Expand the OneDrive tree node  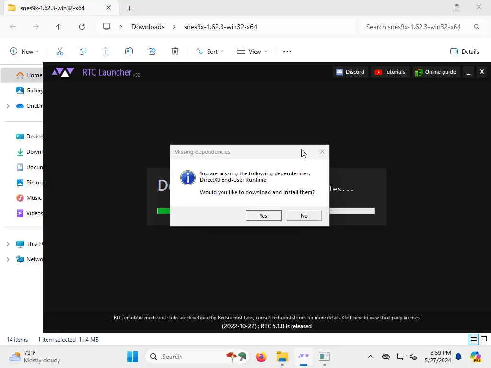[8, 106]
